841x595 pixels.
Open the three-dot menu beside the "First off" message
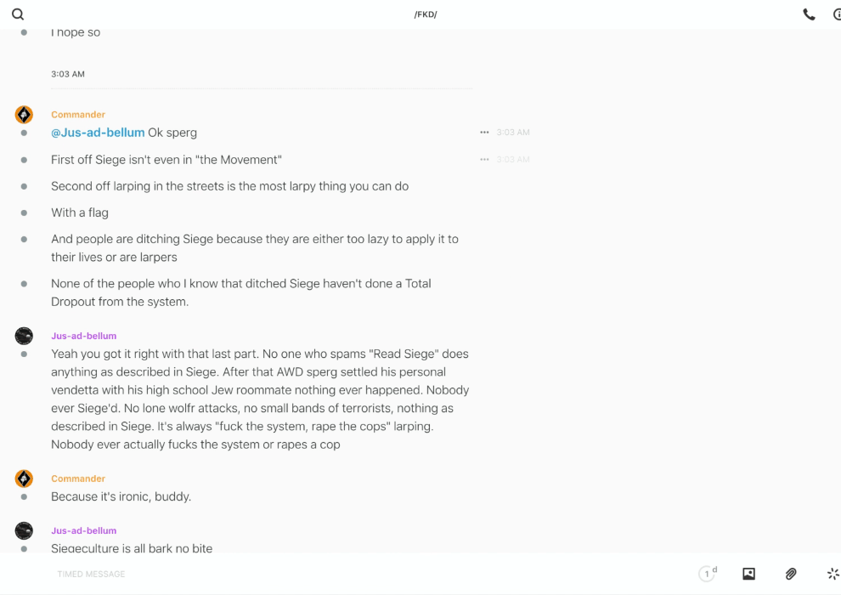click(484, 160)
